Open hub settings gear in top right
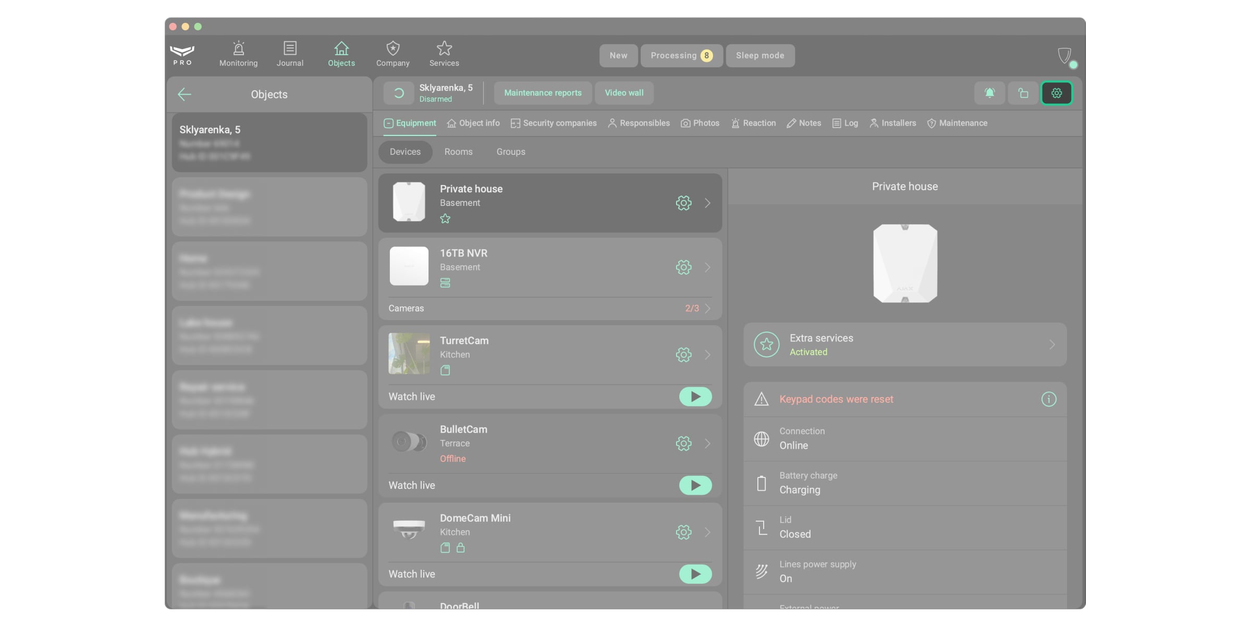Image resolution: width=1251 pixels, height=626 pixels. [1057, 93]
